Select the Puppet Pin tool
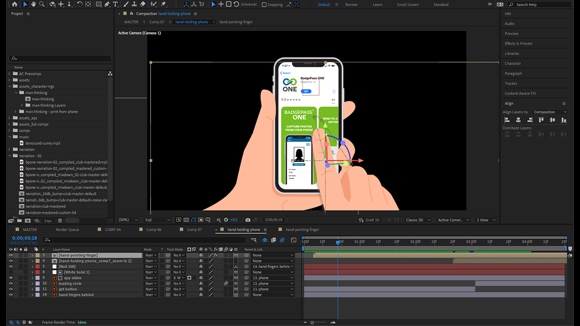Screen dimensions: 580x326 click(x=163, y=4)
